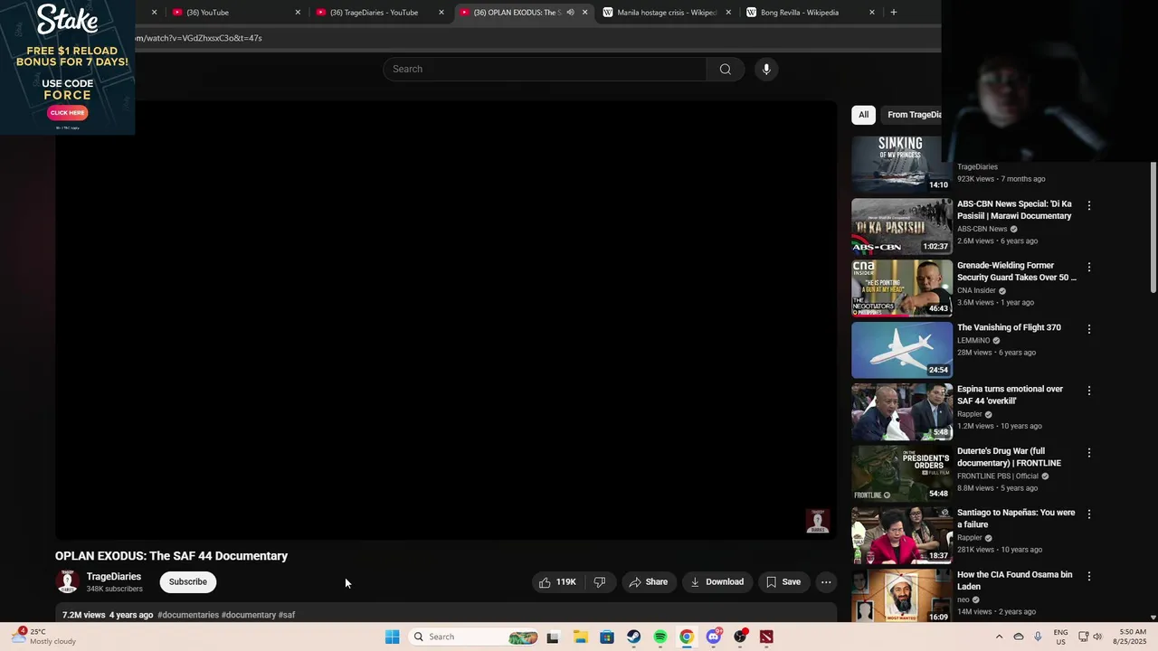The image size is (1158, 651).
Task: Open the Share dialog for this video
Action: [649, 582]
